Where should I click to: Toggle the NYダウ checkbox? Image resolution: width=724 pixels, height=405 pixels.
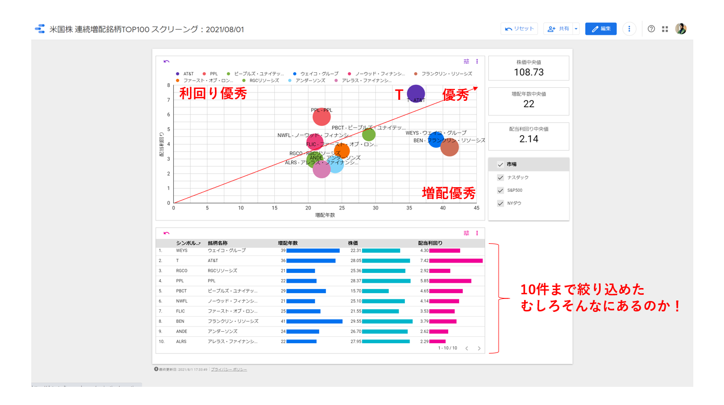(500, 203)
